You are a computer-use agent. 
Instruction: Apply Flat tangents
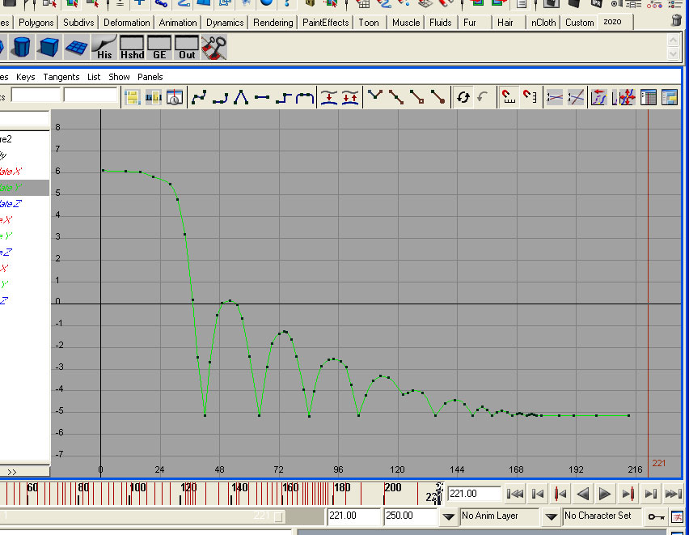pos(262,97)
